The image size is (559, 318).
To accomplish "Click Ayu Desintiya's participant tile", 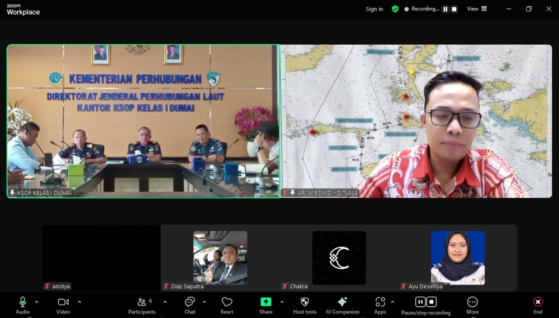I will (458, 258).
